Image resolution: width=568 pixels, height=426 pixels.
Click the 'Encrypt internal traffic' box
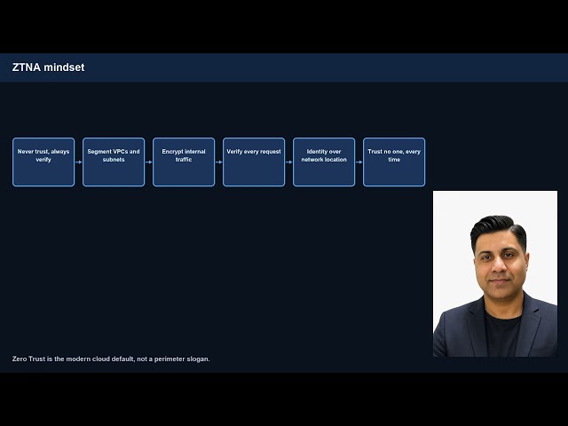[184, 162]
